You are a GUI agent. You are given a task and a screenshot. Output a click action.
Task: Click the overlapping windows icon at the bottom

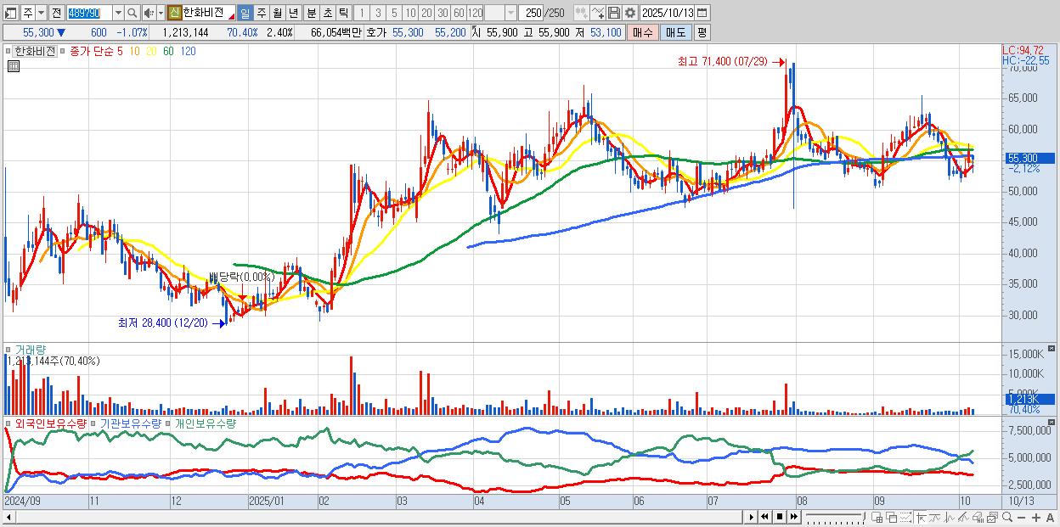892,517
